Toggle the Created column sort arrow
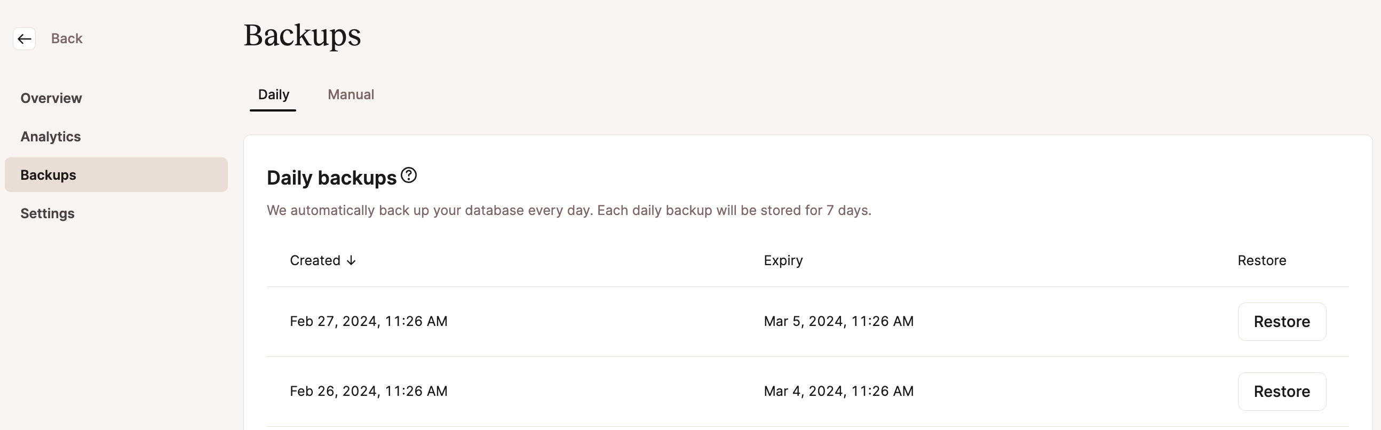Image resolution: width=1381 pixels, height=430 pixels. point(351,260)
